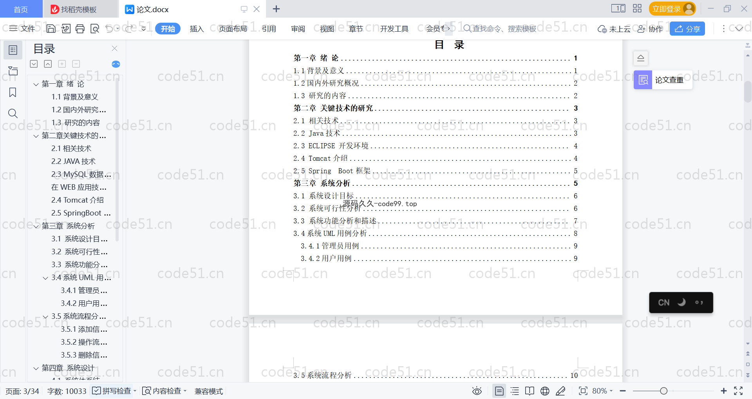The width and height of the screenshot is (752, 399).
Task: Switch to Outline view icon
Action: (x=515, y=391)
